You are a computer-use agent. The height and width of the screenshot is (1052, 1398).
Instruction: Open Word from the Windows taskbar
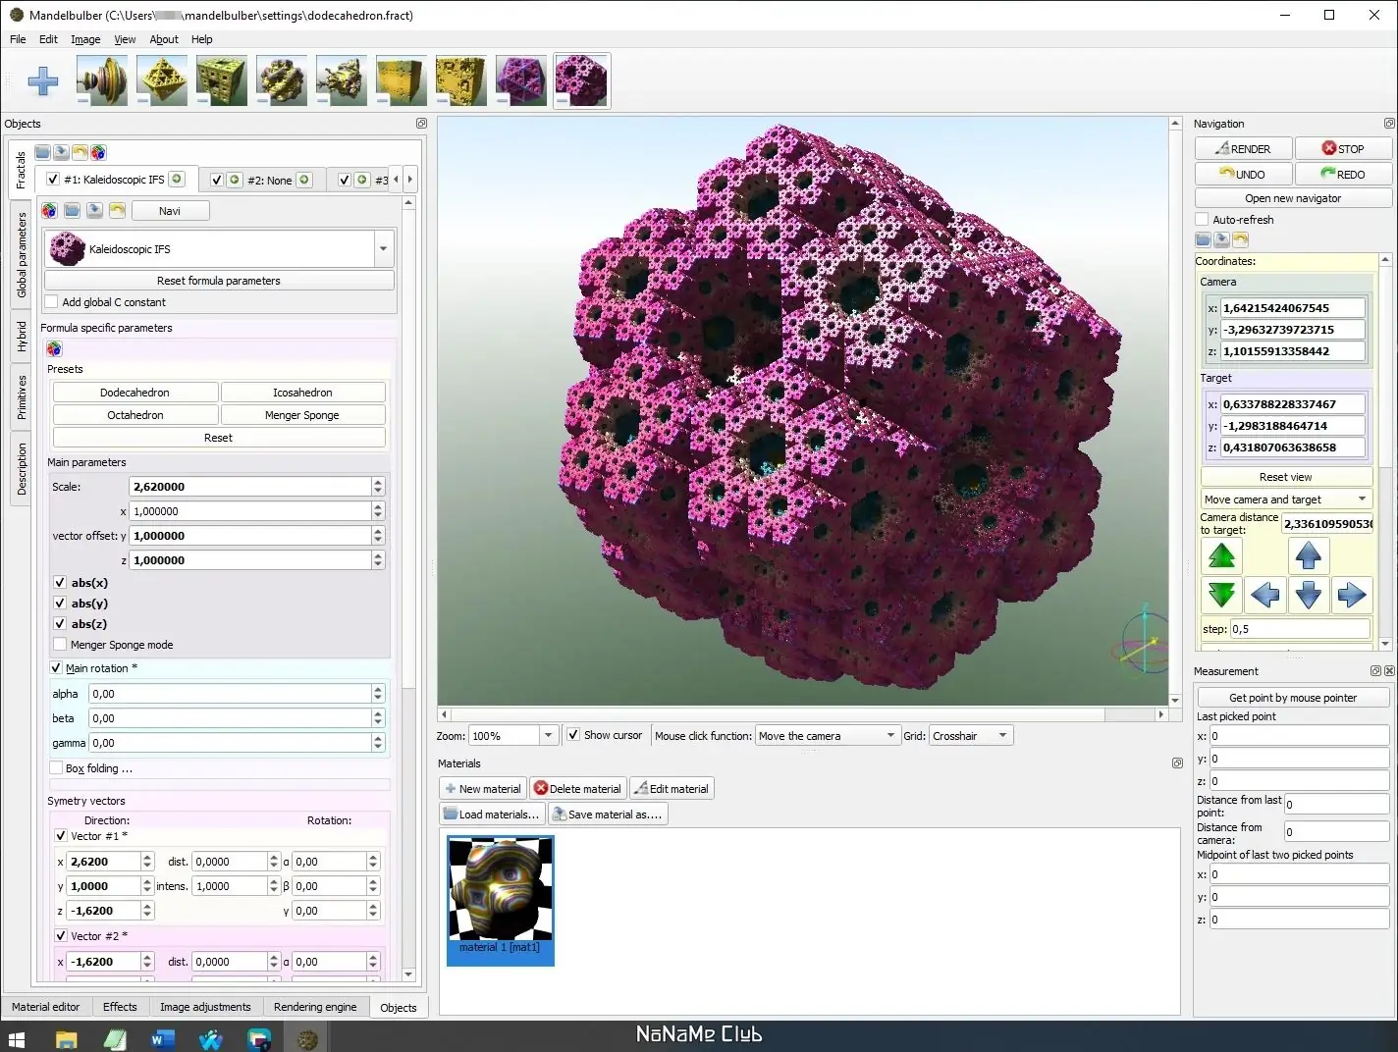coord(162,1038)
